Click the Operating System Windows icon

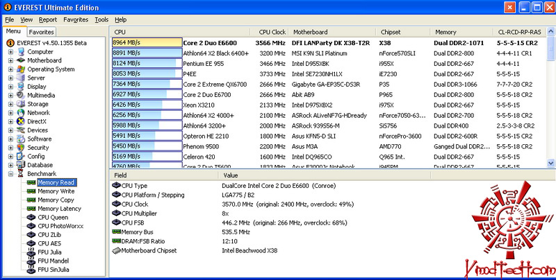pyautogui.click(x=22, y=69)
